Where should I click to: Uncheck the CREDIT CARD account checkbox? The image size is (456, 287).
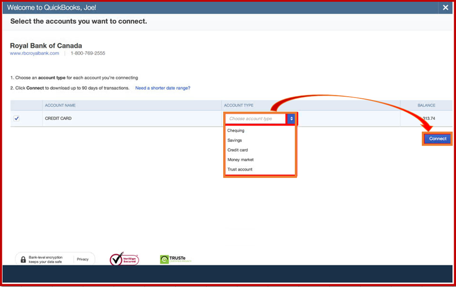(16, 118)
